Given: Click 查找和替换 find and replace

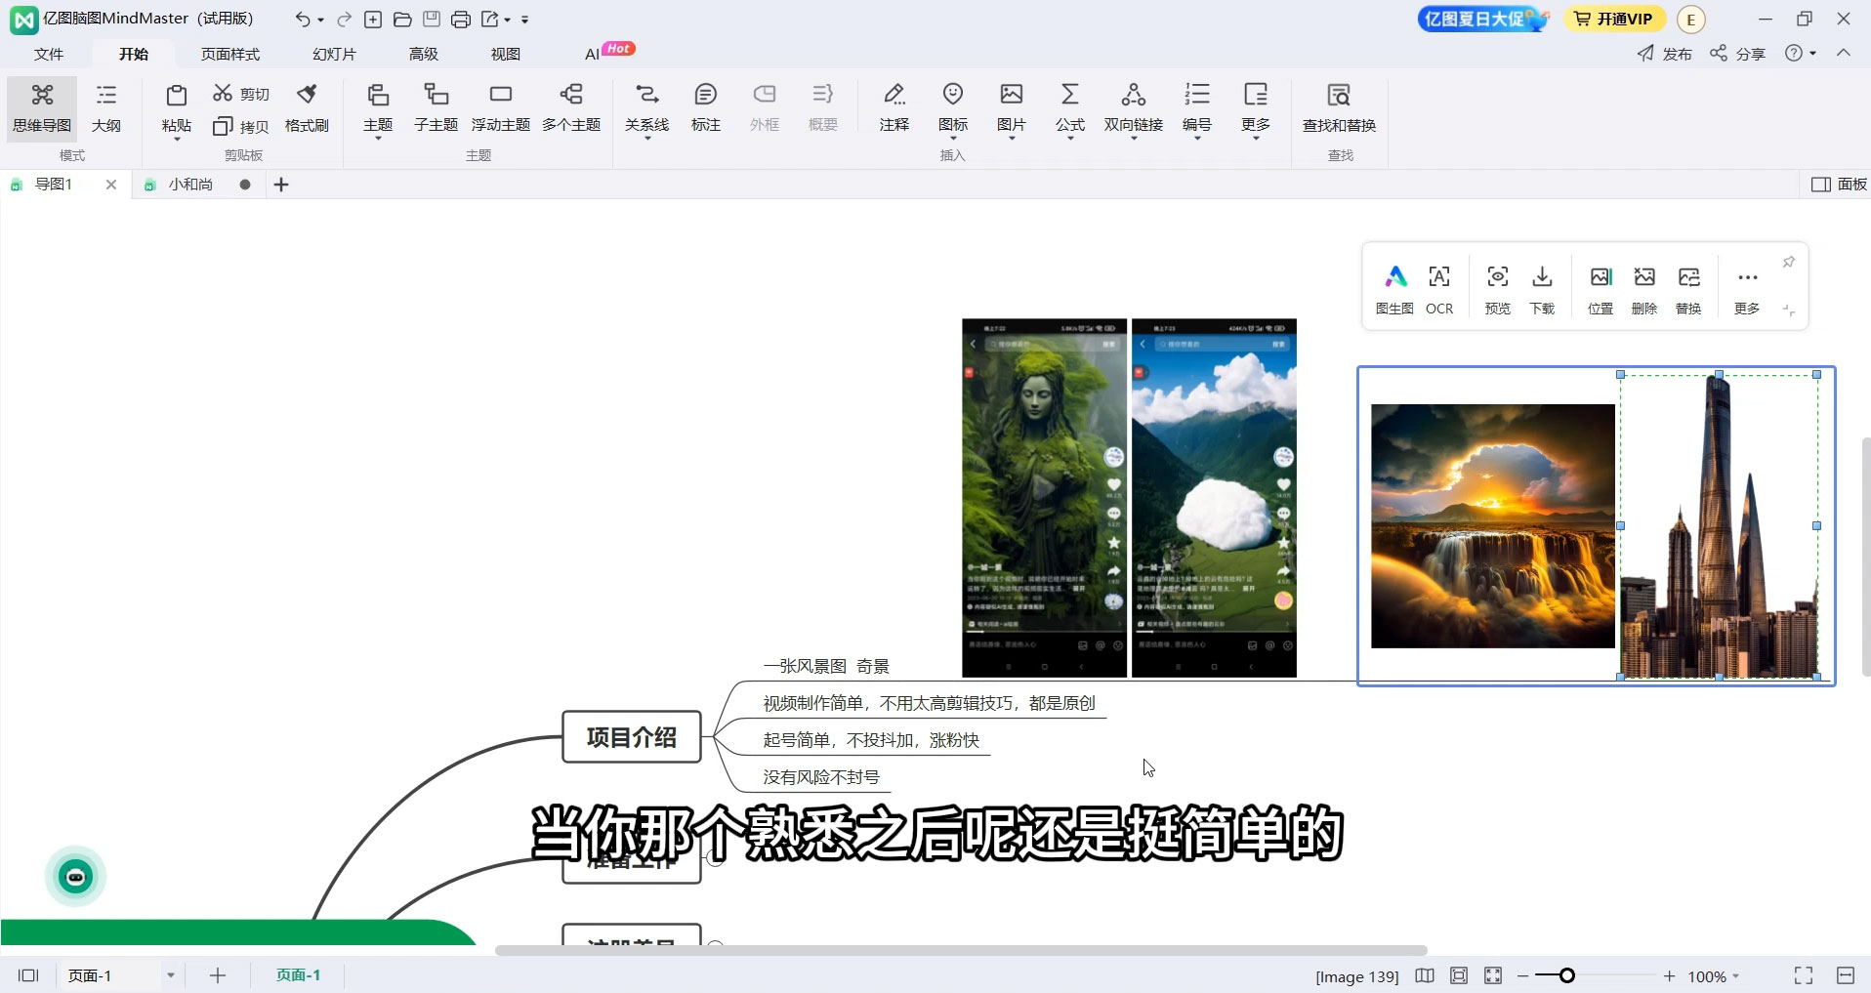Looking at the screenshot, I should click(x=1339, y=107).
